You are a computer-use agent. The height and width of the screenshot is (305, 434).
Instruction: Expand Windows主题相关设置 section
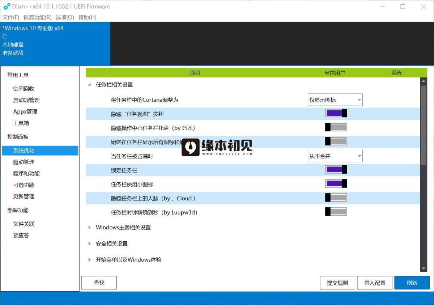coord(89,228)
